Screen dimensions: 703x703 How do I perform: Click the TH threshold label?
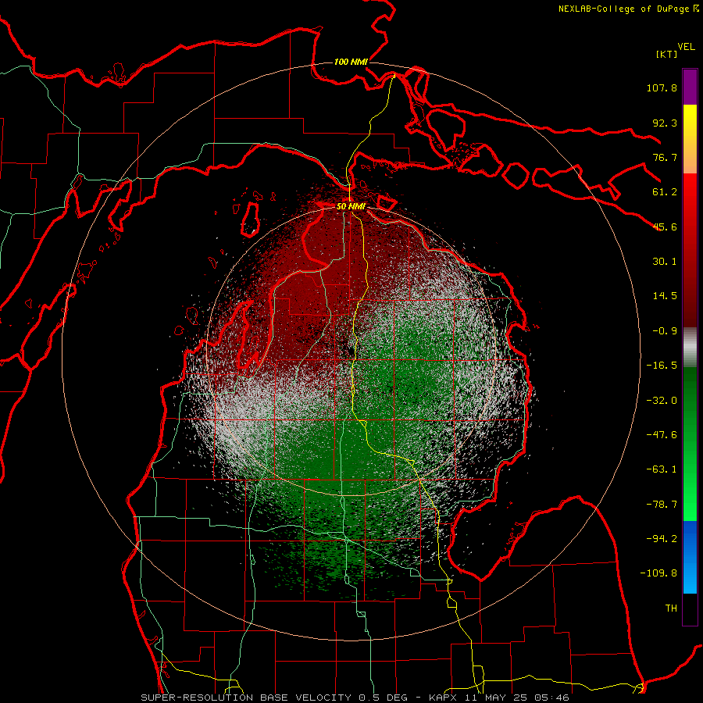[x=671, y=608]
